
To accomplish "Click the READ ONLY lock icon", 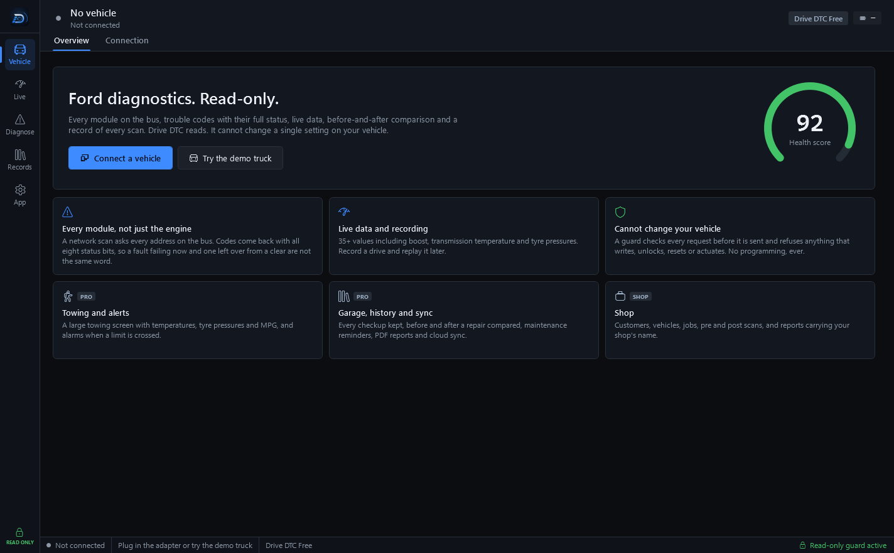I will (x=19, y=532).
